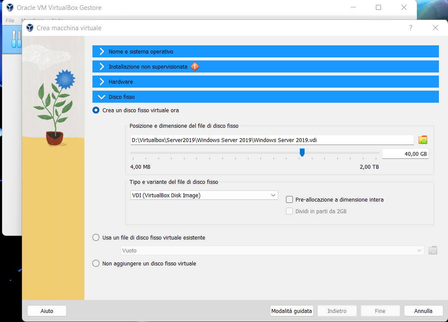This screenshot has height=322, width=448.
Task: Open the VDI (VirtualBox Disk Image) type dropdown
Action: coord(204,195)
